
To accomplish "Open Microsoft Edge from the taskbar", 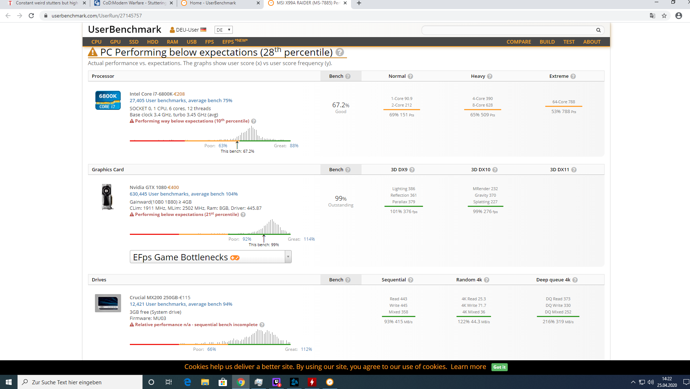I will point(187,382).
